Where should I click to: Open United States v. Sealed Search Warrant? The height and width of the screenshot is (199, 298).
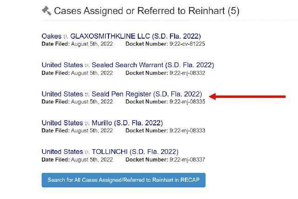[x=128, y=65]
